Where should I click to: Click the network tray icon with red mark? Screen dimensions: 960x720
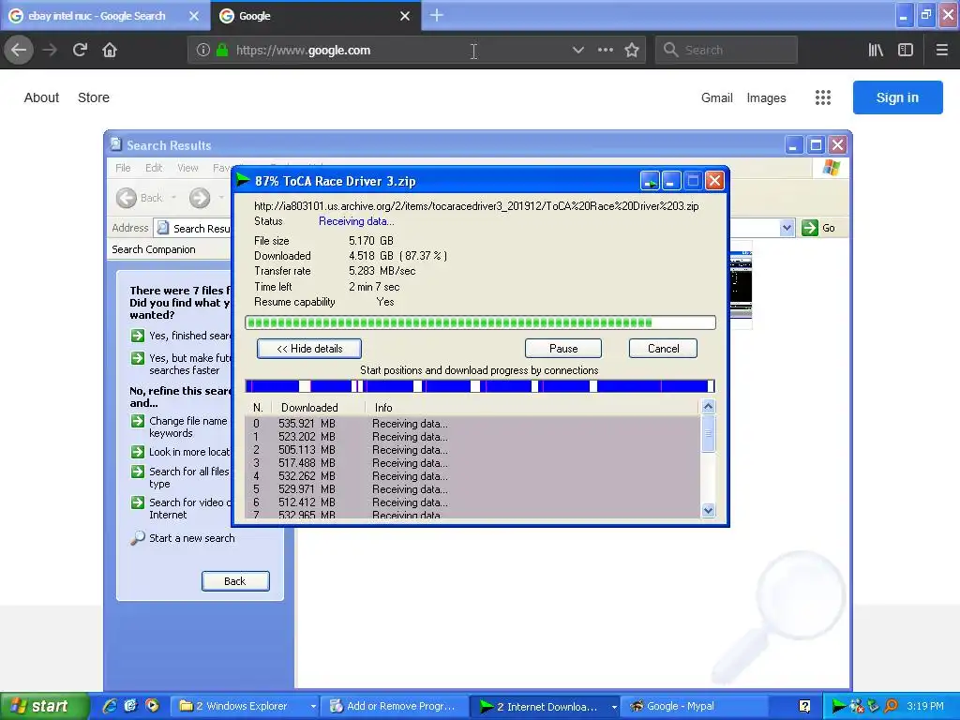(x=857, y=706)
